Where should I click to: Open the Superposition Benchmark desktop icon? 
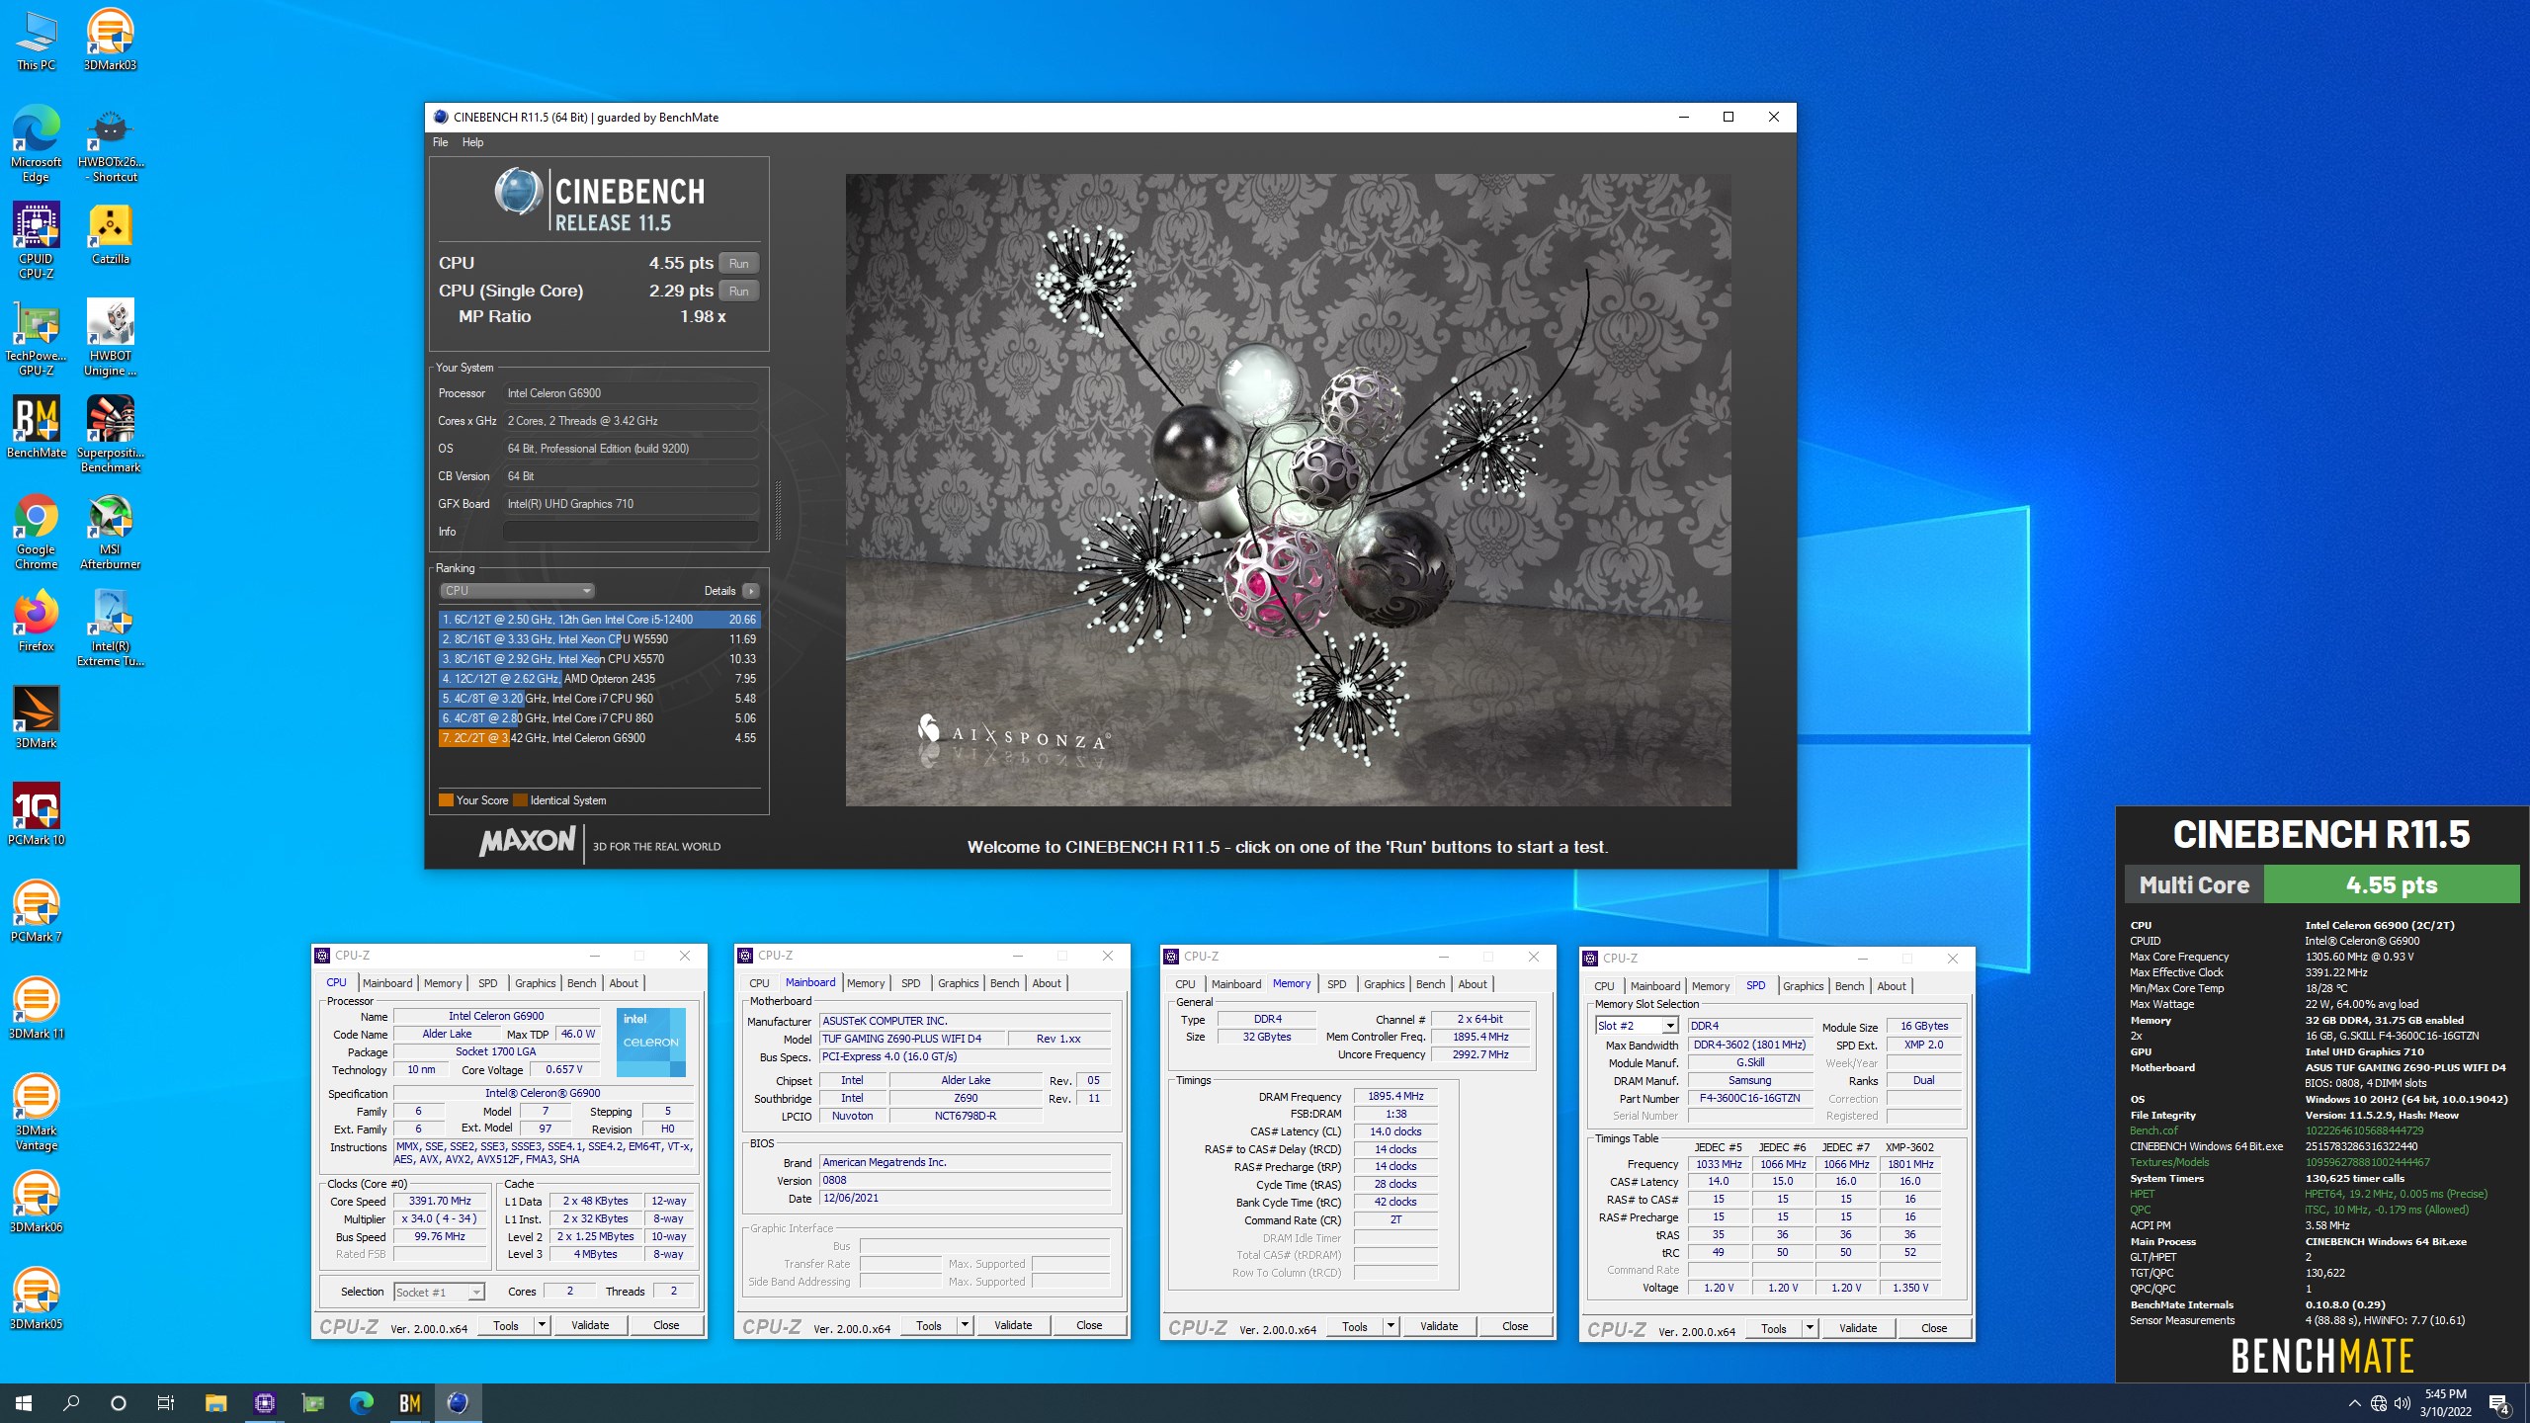tap(110, 435)
